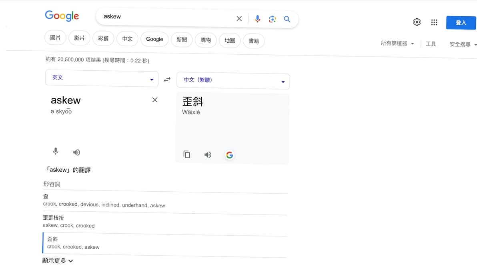The height and width of the screenshot is (268, 477).
Task: Click the Wāixié pronunciation text
Action: [191, 112]
